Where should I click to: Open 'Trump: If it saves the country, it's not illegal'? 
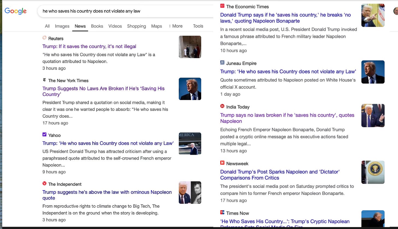pyautogui.click(x=89, y=46)
